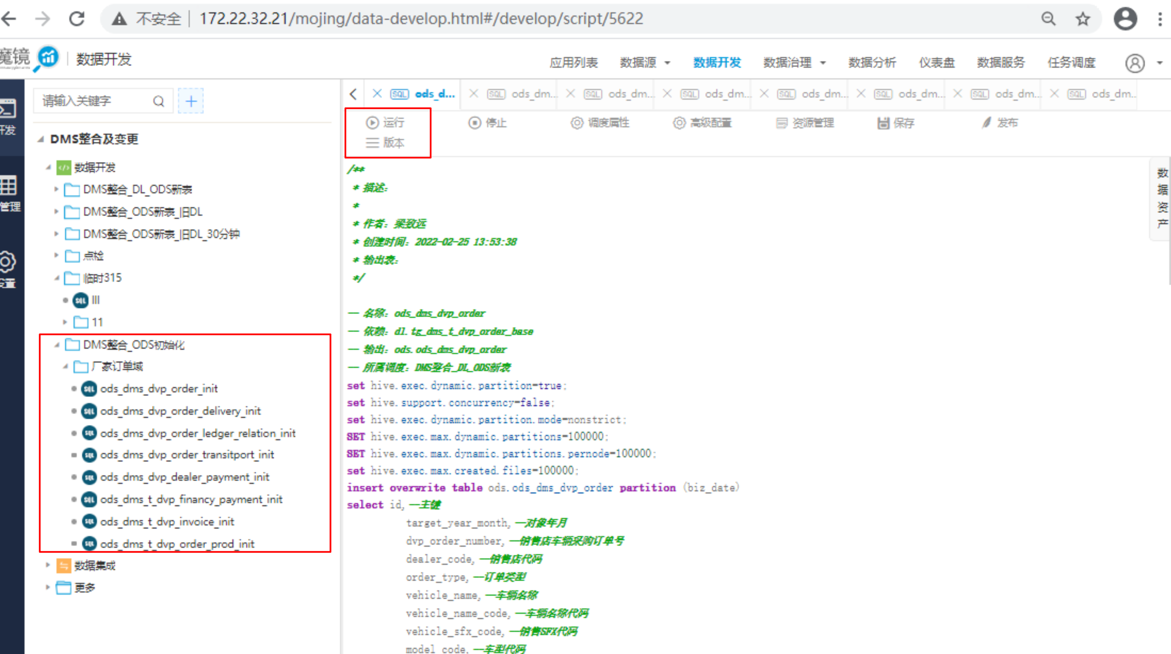
Task: Open the 调度属性 scheduling properties settings
Action: pos(600,123)
